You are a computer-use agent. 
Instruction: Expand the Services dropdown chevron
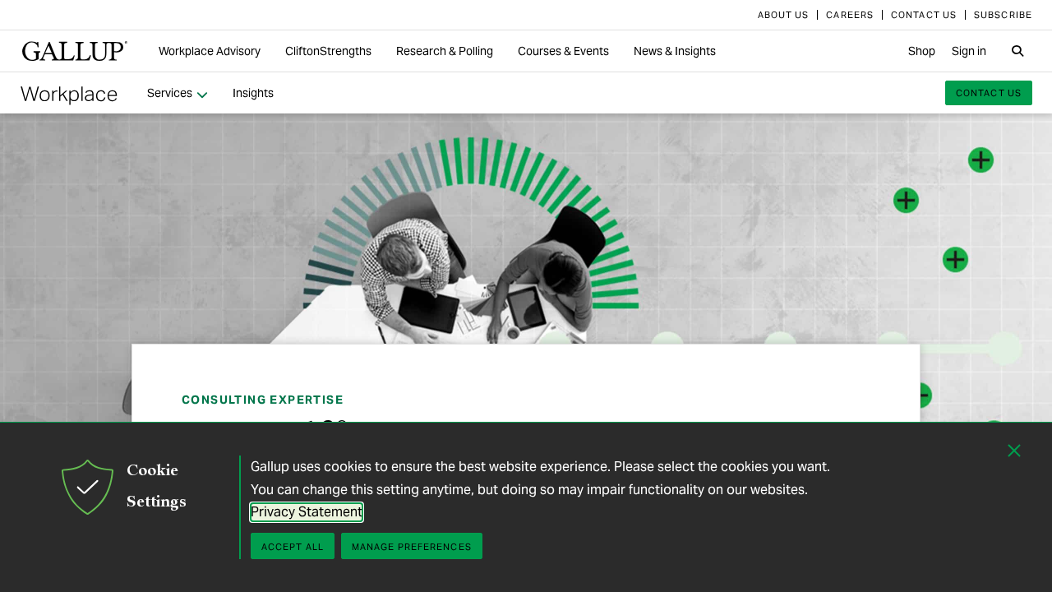point(202,95)
